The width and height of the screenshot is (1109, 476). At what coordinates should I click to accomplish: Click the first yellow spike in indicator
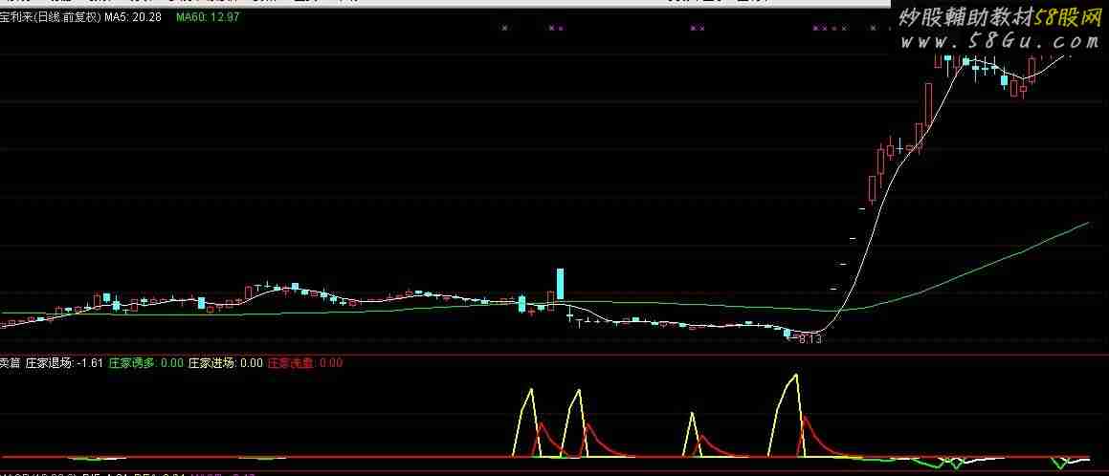click(529, 390)
